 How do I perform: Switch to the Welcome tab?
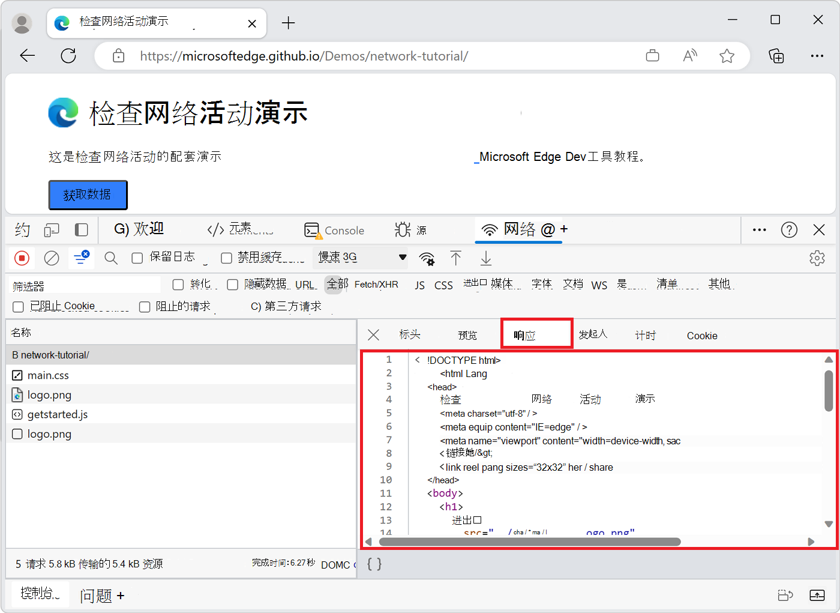coord(139,229)
